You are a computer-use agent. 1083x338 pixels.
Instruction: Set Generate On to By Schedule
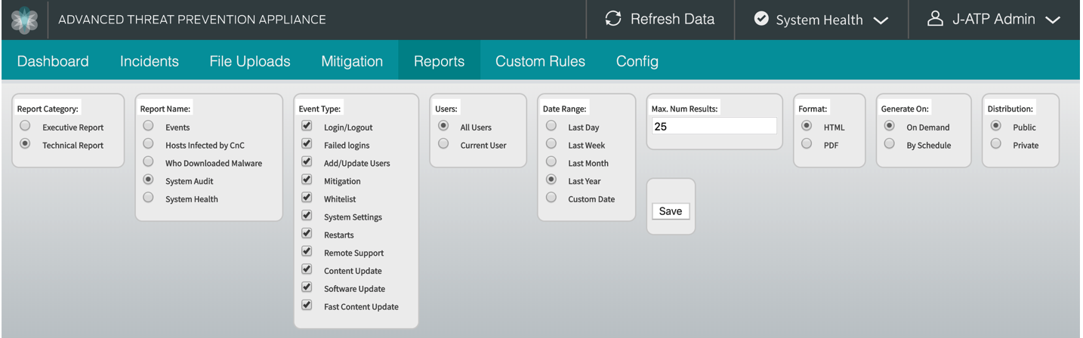tap(890, 144)
